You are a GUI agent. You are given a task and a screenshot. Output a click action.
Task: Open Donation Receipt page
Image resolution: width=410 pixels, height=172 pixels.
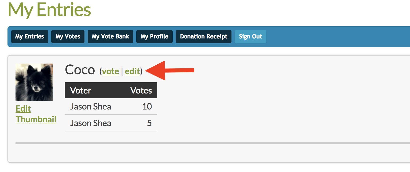(x=204, y=37)
